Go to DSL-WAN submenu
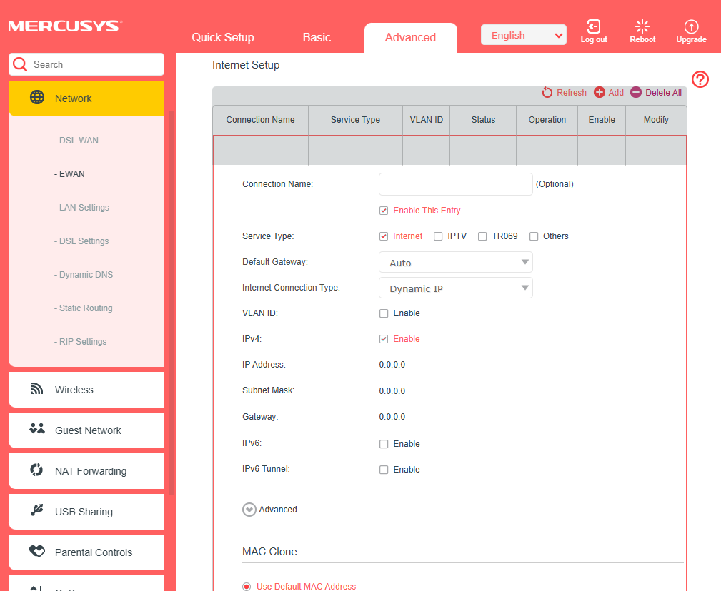Screen dimensions: 721x591 (76, 141)
